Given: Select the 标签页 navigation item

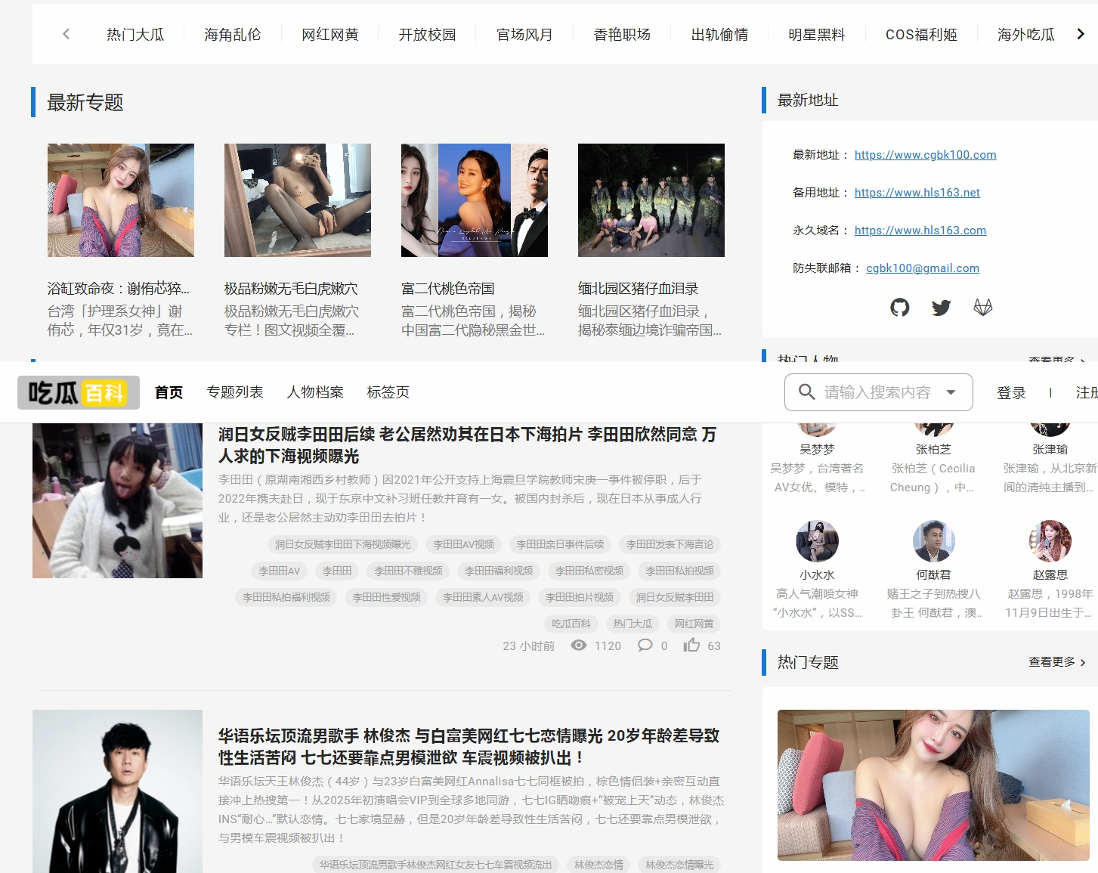Looking at the screenshot, I should pyautogui.click(x=388, y=392).
